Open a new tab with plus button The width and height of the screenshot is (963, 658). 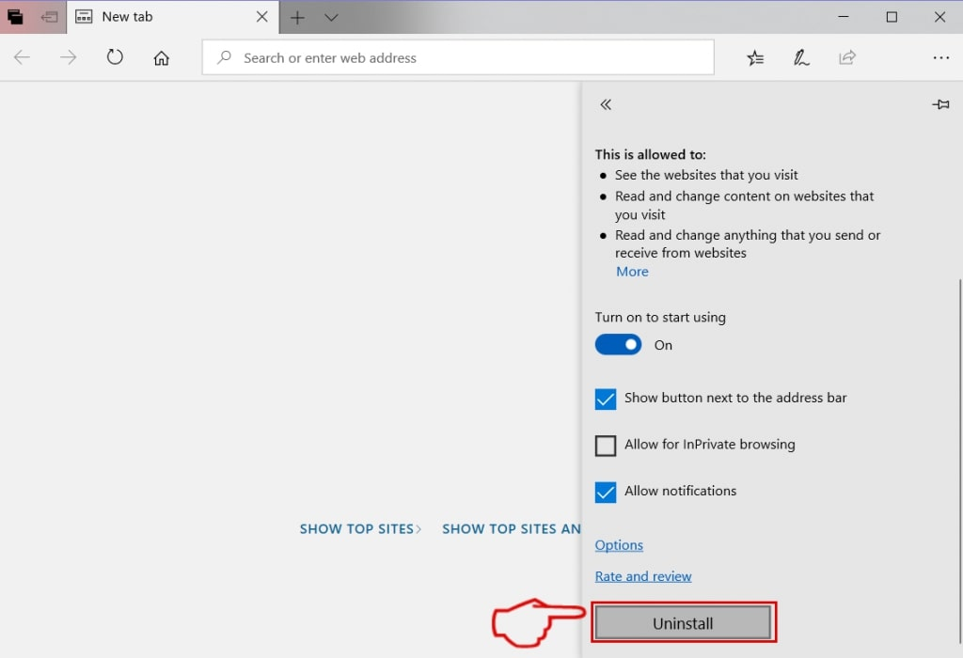pos(297,17)
